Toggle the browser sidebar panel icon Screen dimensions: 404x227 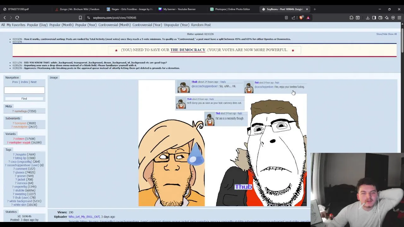click(374, 18)
